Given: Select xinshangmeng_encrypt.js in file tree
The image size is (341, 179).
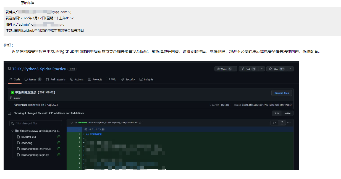Looking at the screenshot, I should point(36,149).
